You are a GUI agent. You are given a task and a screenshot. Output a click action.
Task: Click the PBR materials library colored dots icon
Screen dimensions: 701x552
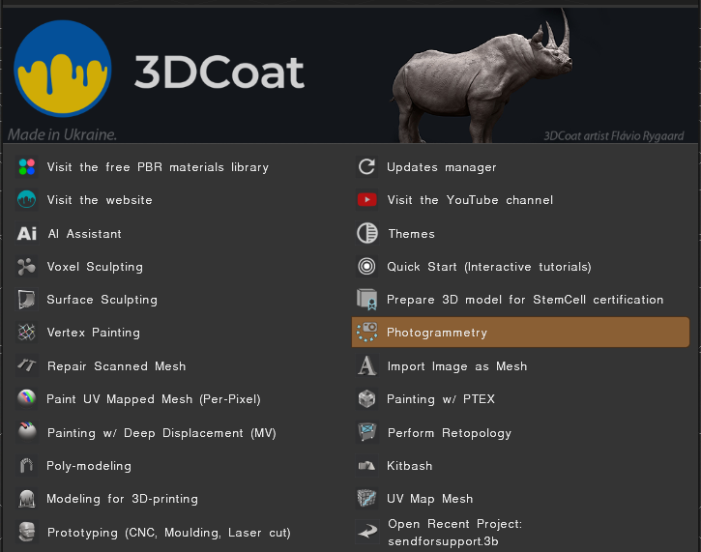click(27, 166)
